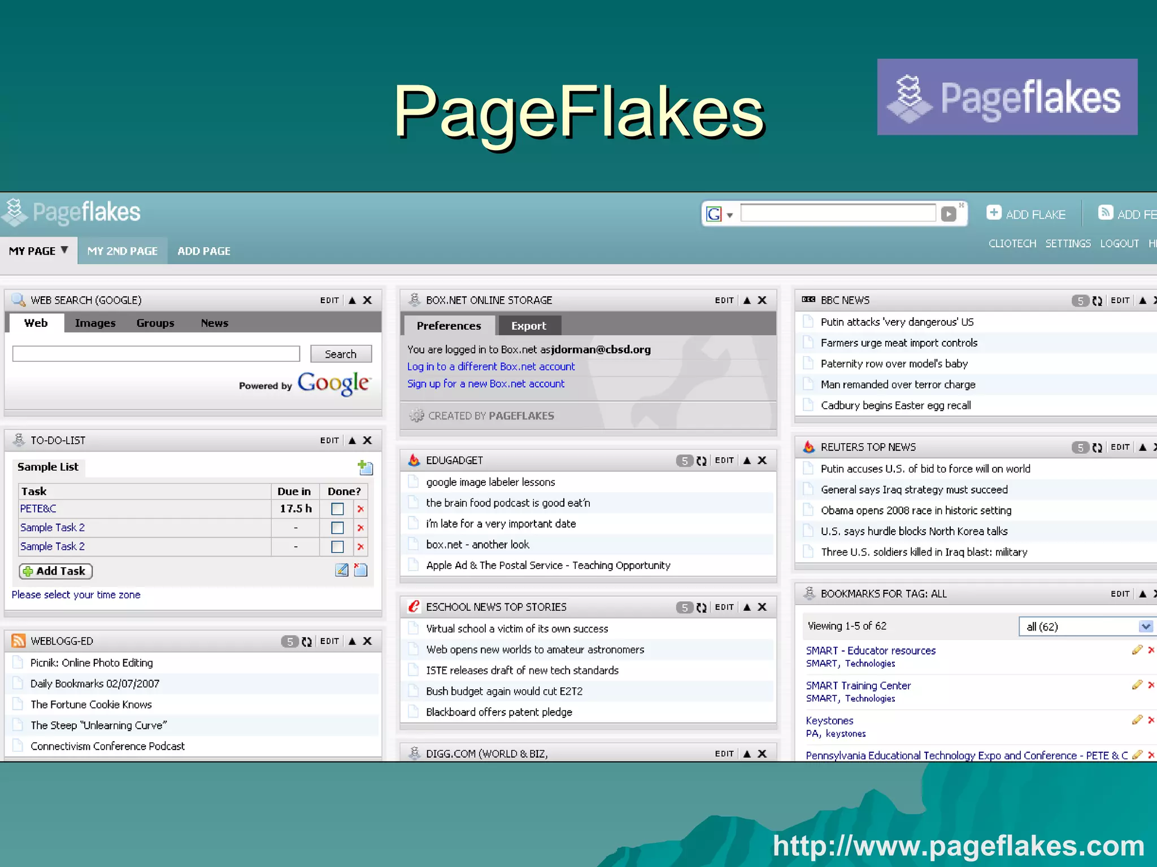Click the 5 count badge on BBC News
Screen dimensions: 1157x867
tap(1080, 301)
